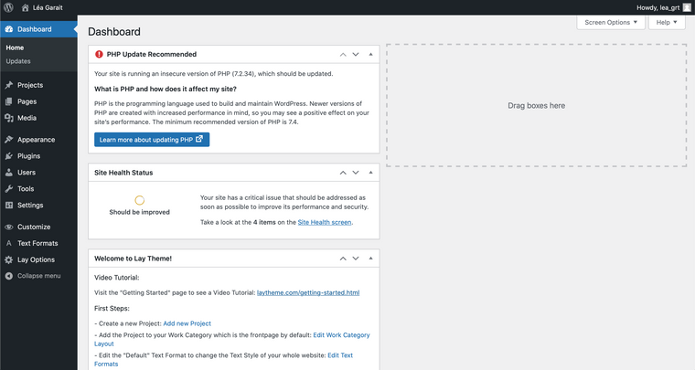695x370 pixels.
Task: Click the Pages icon in sidebar
Action: (8, 101)
